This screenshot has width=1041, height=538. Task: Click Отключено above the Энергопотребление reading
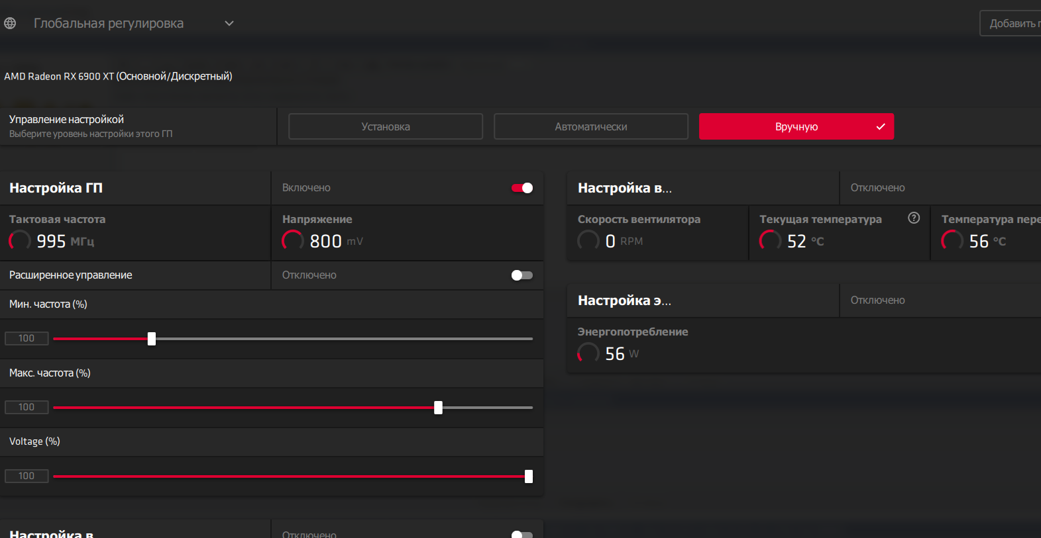coord(878,300)
